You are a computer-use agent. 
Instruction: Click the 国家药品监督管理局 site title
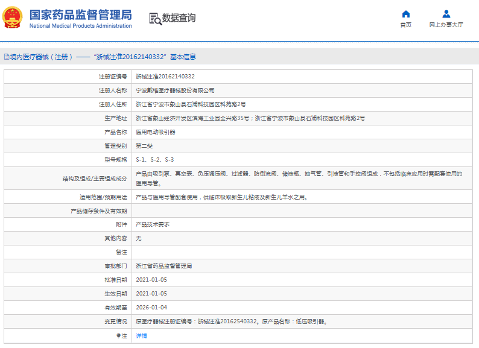[80, 14]
